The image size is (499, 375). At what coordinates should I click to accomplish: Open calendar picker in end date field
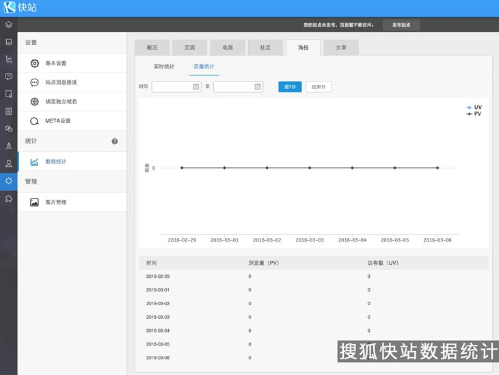(258, 86)
